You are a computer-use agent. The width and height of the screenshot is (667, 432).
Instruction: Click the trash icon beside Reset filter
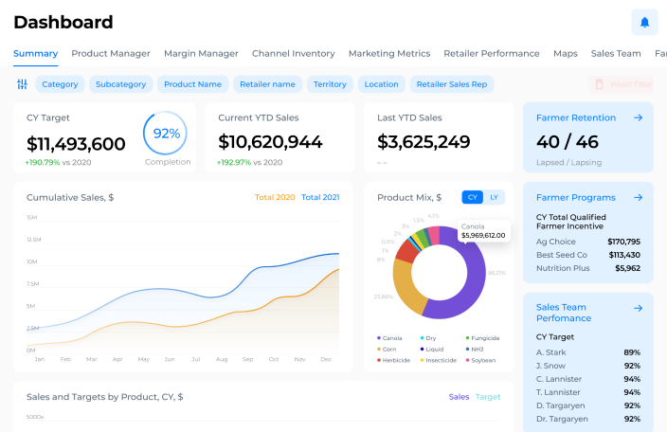tap(599, 84)
